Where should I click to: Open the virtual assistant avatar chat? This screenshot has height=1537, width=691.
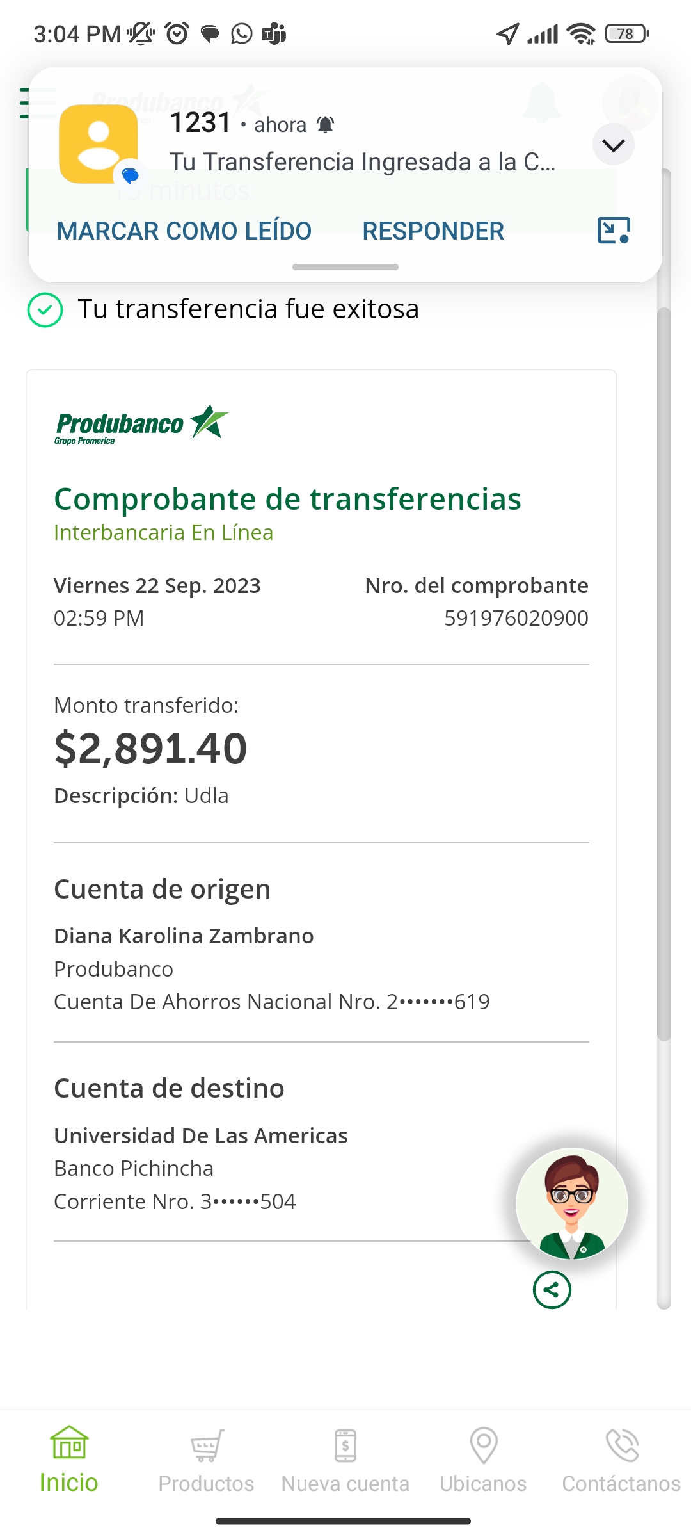pyautogui.click(x=571, y=1203)
